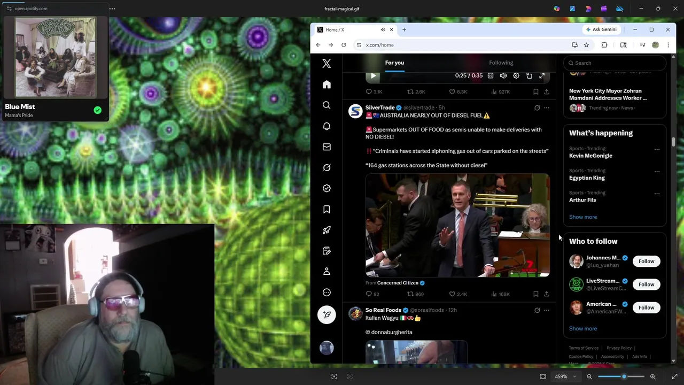Open more options for Egyptian King trend
The width and height of the screenshot is (684, 385).
coord(657,171)
